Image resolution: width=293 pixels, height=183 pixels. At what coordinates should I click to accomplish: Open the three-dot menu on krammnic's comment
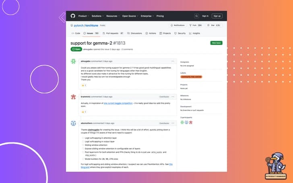click(173, 97)
